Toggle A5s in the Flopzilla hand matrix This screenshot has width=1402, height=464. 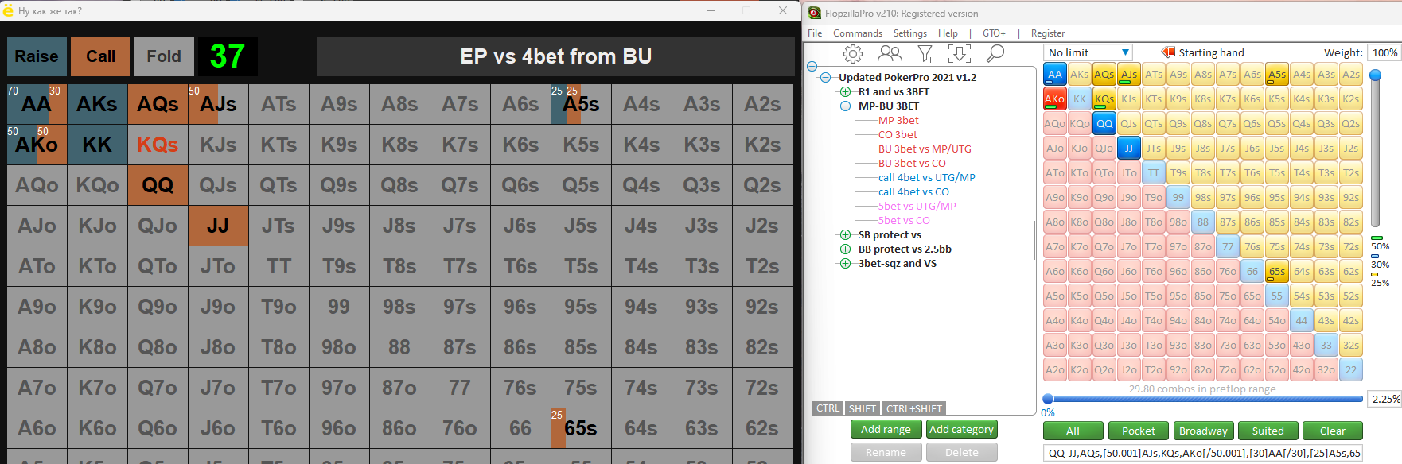pyautogui.click(x=1277, y=75)
